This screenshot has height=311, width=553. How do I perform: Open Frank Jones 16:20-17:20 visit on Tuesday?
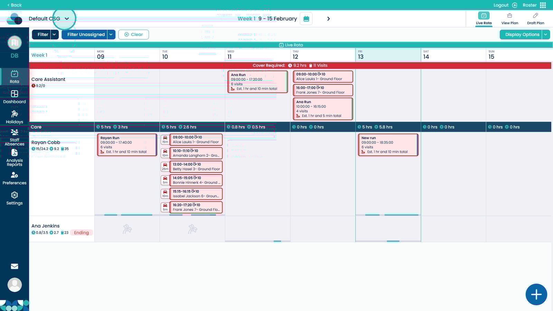[x=196, y=207]
